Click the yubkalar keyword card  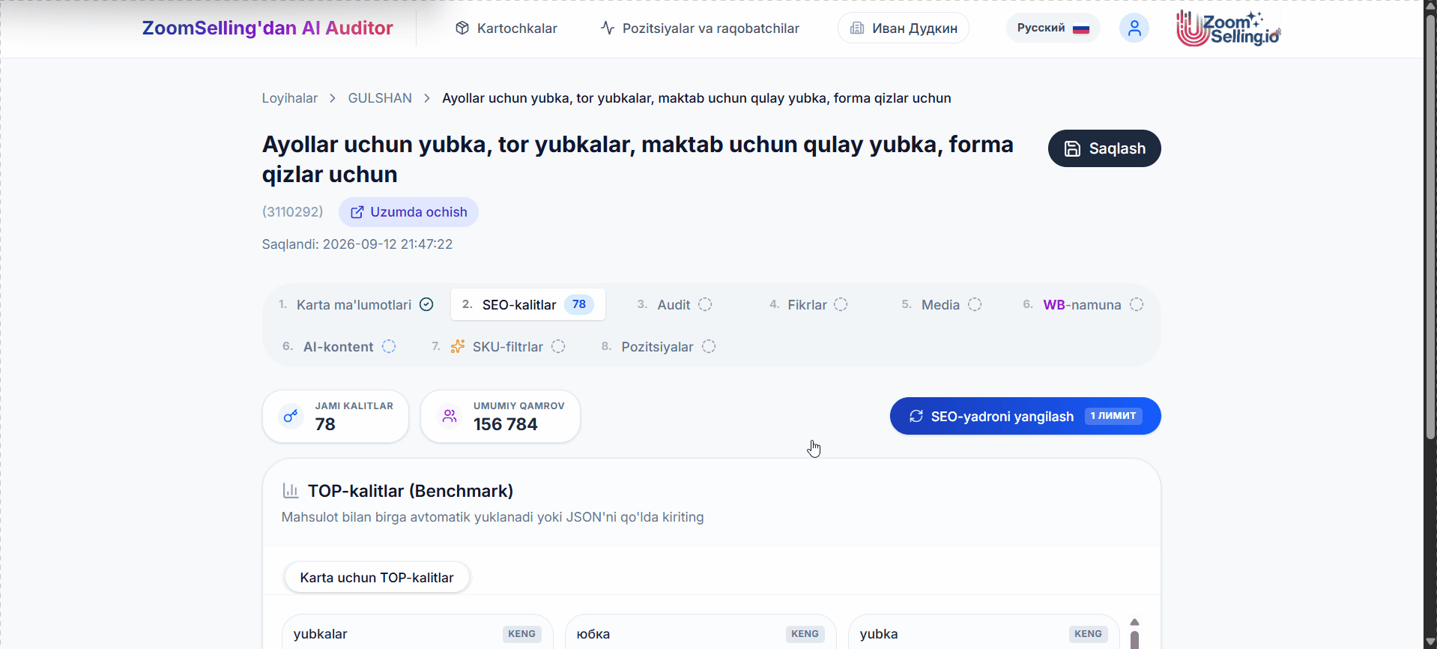417,633
